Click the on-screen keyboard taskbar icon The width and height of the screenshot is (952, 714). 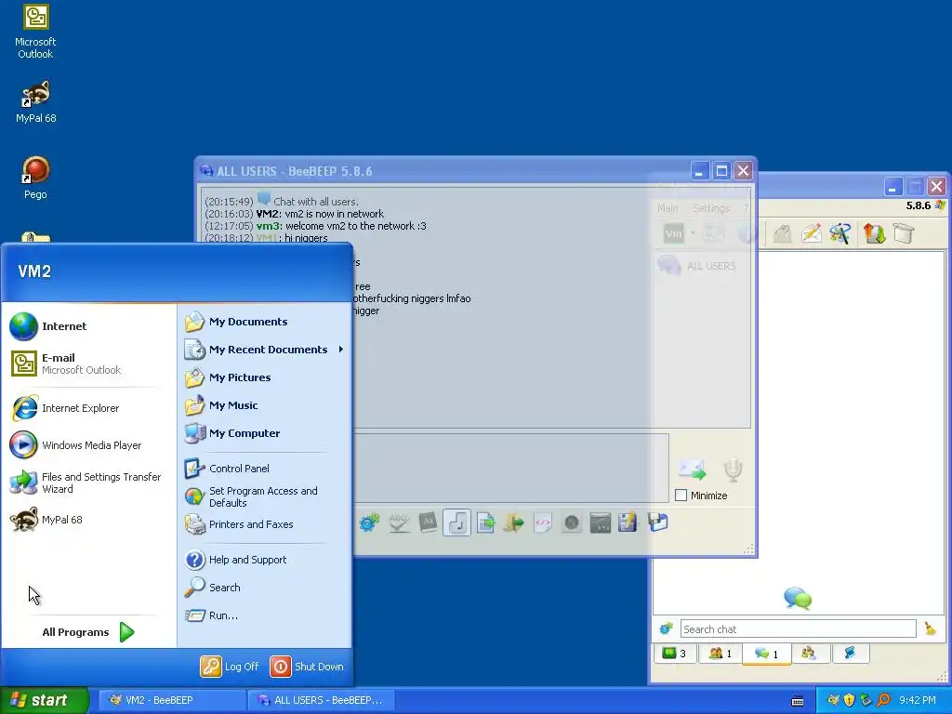(x=798, y=701)
